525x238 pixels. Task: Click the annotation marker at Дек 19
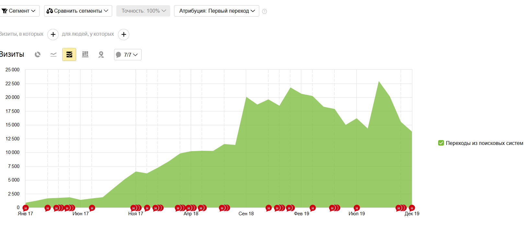point(412,208)
